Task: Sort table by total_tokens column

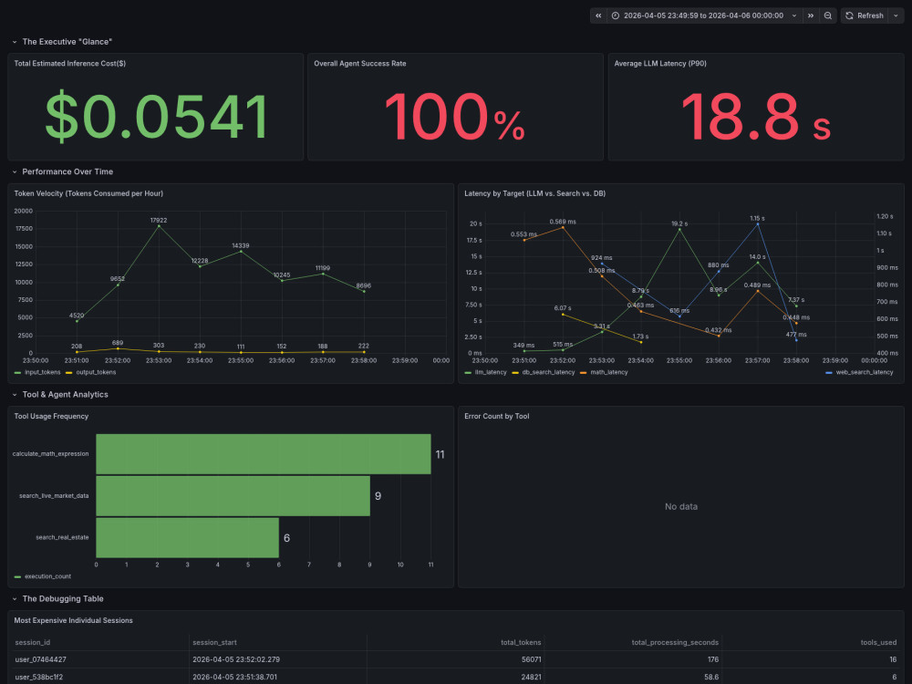Action: [521, 642]
